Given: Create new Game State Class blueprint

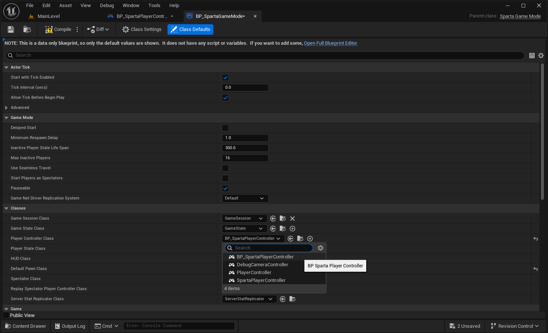Looking at the screenshot, I should tap(292, 229).
